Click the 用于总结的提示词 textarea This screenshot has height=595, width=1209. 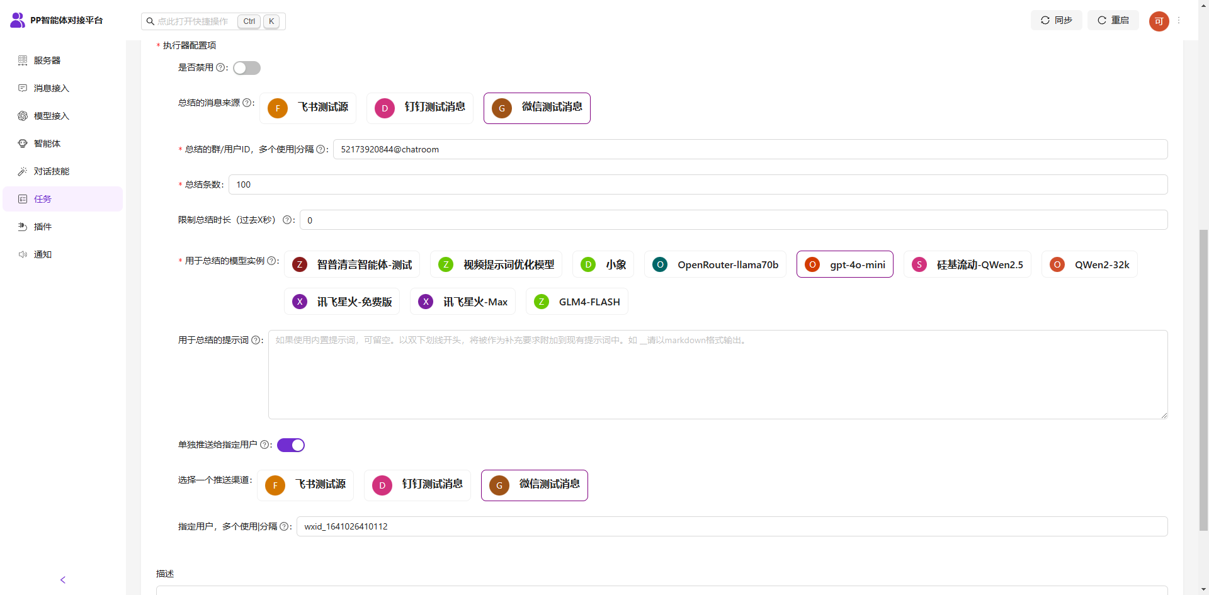[718, 375]
